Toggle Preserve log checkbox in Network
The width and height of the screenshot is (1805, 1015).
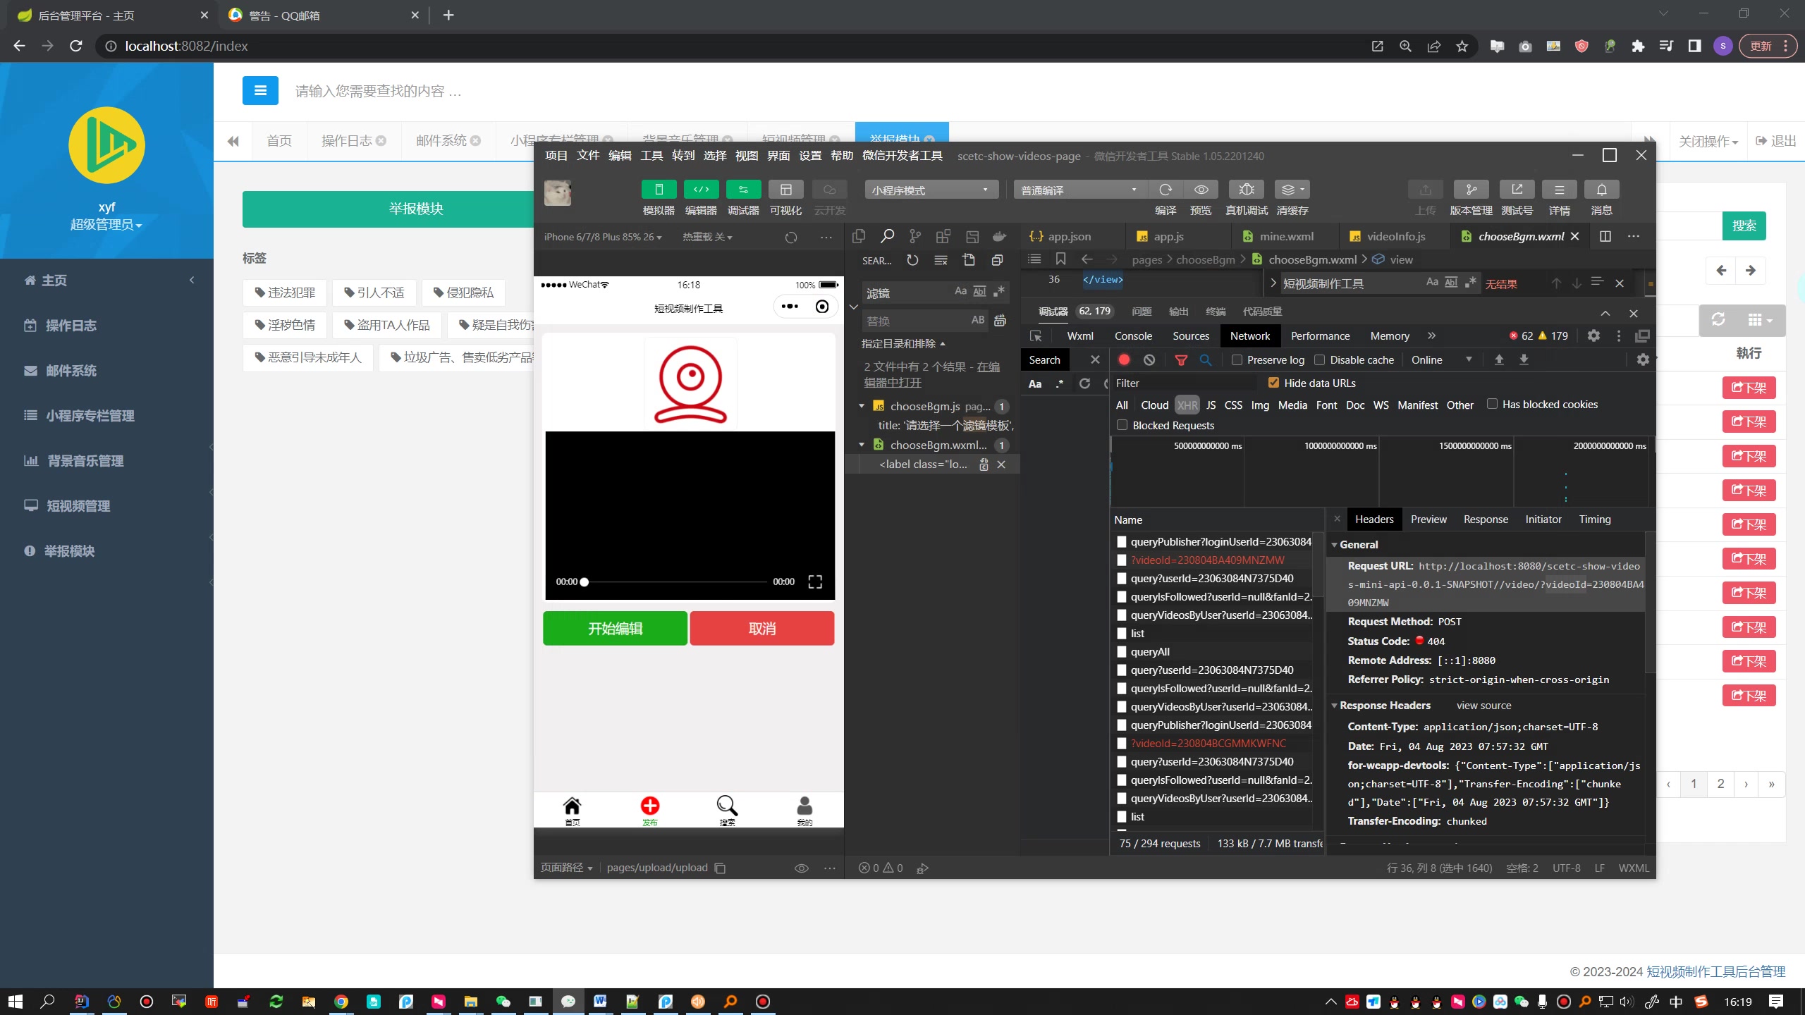(x=1238, y=359)
